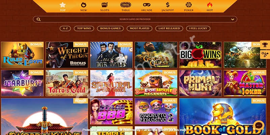The height and width of the screenshot is (135, 270).
Task: Filter by BONUS GAMES
Action: (x=110, y=28)
